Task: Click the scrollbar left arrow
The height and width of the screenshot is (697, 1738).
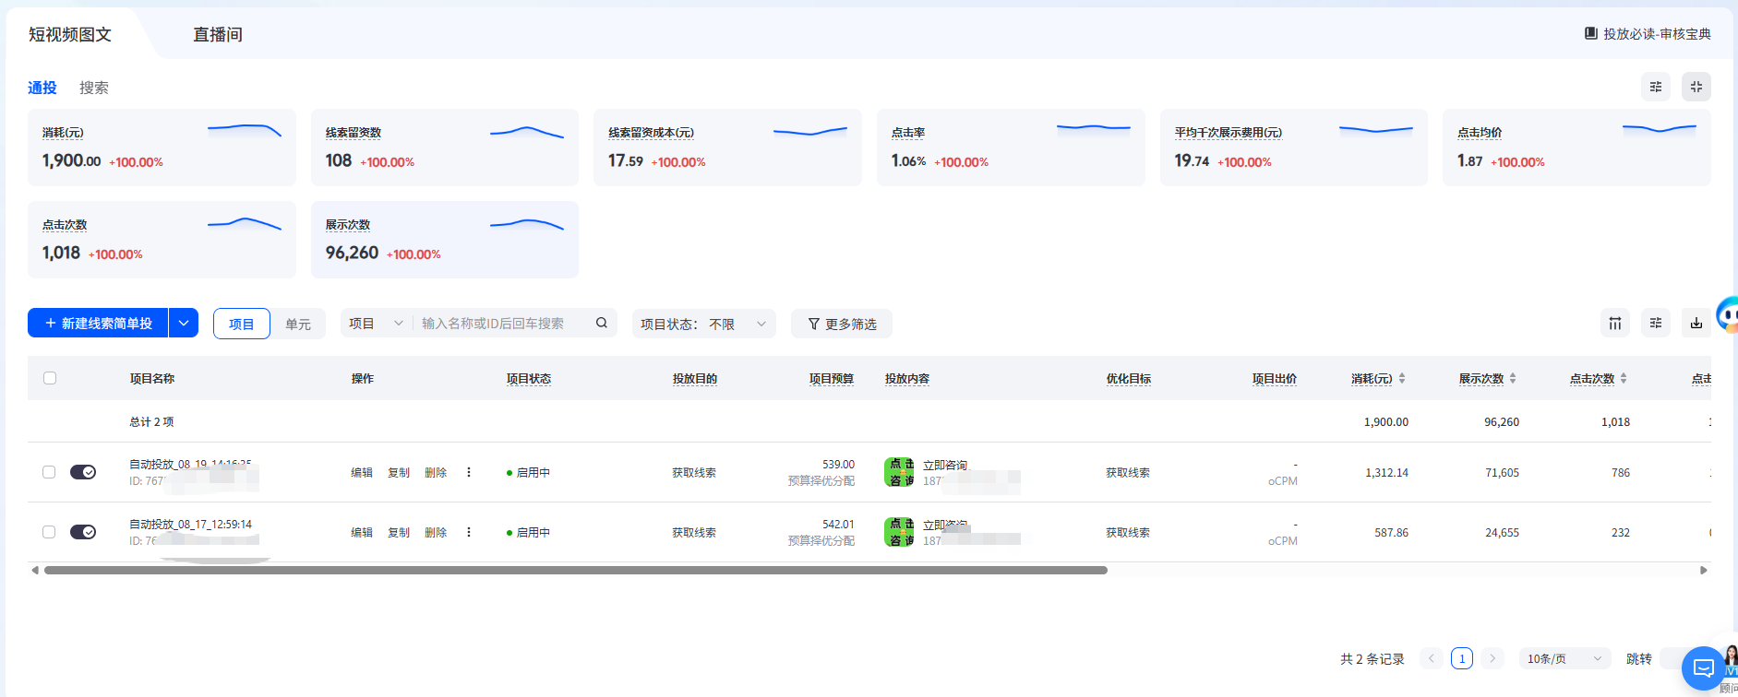Action: point(35,570)
